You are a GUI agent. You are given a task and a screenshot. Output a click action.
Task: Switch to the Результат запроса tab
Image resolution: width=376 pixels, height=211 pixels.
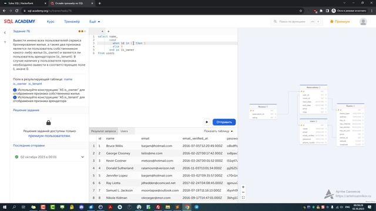pos(103,131)
